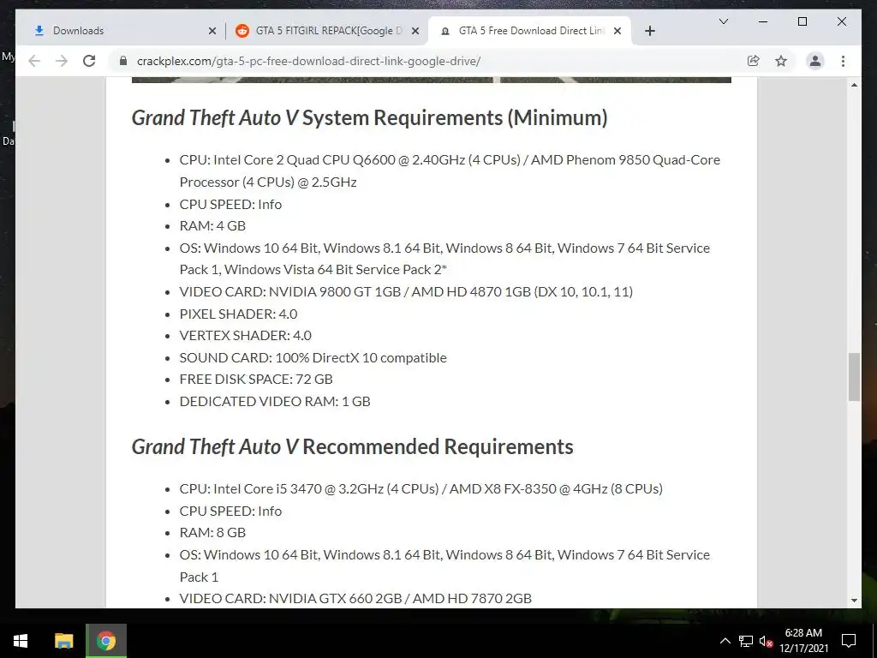Click 'FREE DISK SPACE: 72 GB' text
Image resolution: width=877 pixels, height=658 pixels.
[x=256, y=379]
